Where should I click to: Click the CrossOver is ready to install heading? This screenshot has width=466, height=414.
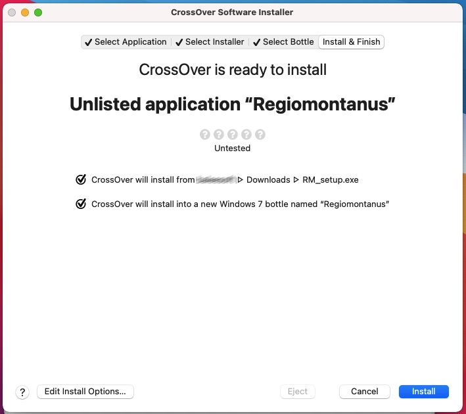tap(233, 70)
